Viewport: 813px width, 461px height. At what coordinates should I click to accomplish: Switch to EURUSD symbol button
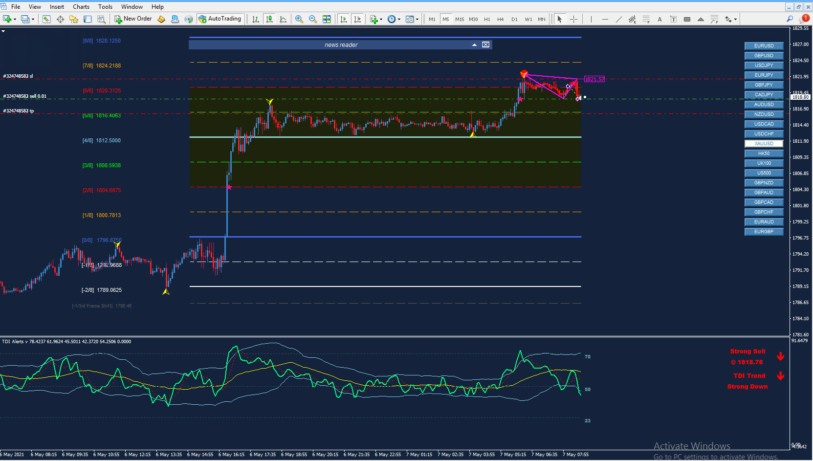(x=764, y=46)
